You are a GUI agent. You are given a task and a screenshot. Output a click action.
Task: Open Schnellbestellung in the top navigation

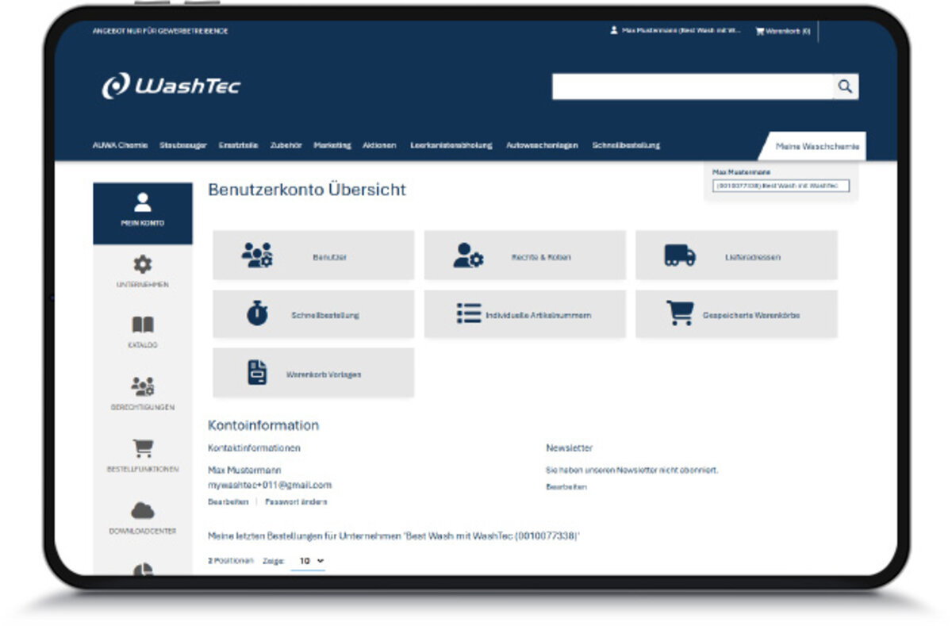pos(626,145)
